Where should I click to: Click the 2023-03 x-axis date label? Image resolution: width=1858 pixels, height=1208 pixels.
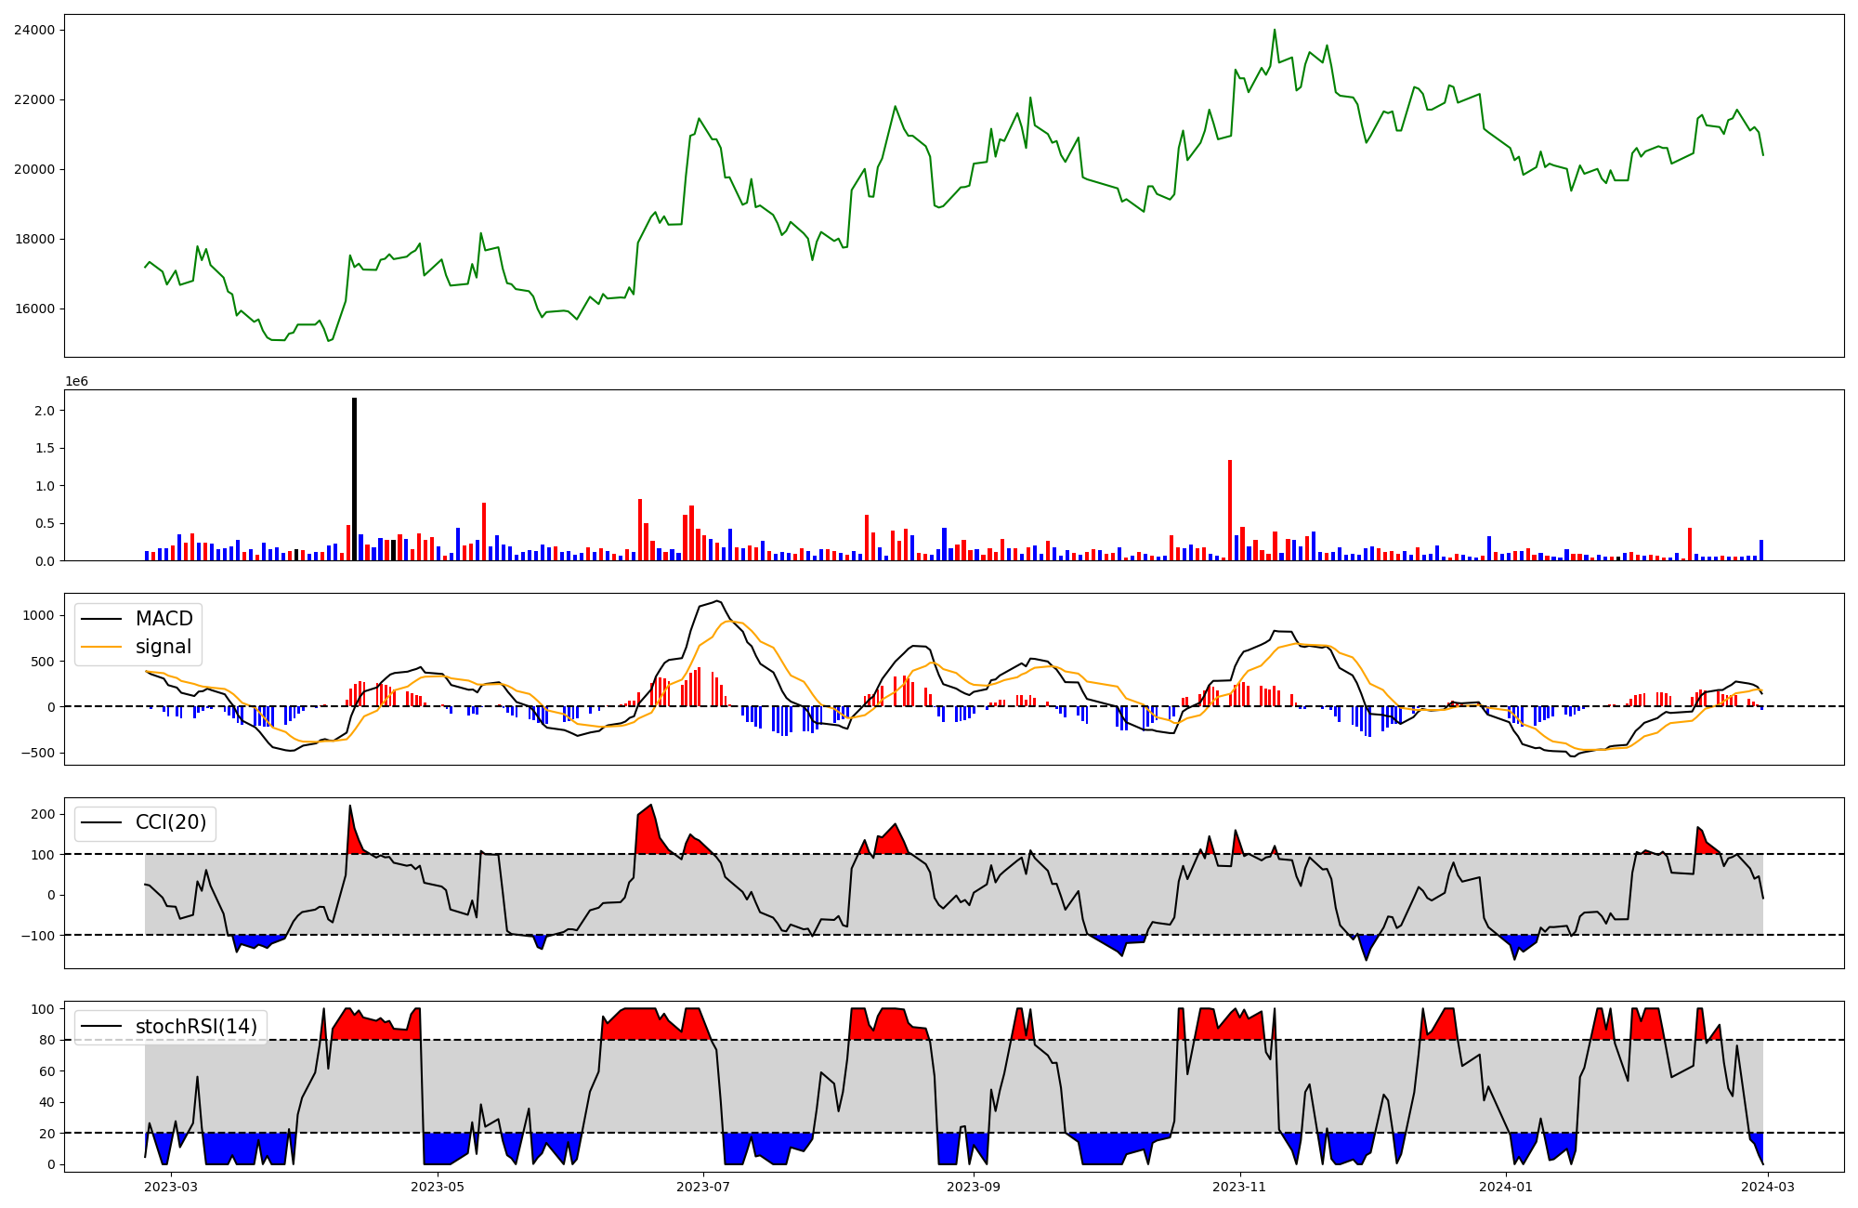(172, 1186)
